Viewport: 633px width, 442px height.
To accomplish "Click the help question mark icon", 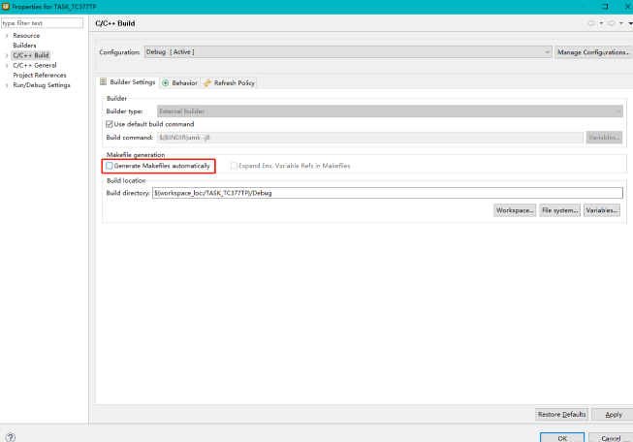I will click(11, 437).
